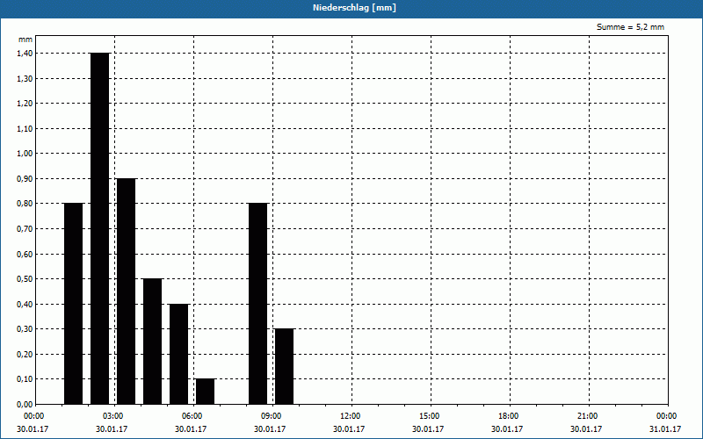703x439 pixels.
Task: Click the 18:00 time axis label
Action: (508, 416)
